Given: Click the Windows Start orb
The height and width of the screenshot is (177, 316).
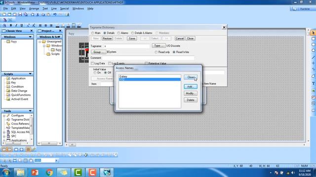Looking at the screenshot, I should coord(6,173).
